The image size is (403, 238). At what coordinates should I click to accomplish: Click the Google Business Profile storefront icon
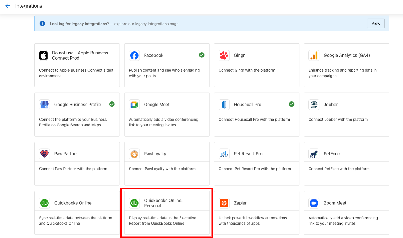tap(45, 105)
